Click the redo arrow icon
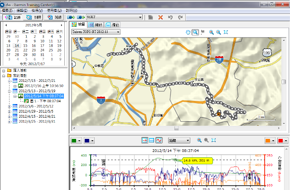The width and height of the screenshot is (290, 190). 180,17
